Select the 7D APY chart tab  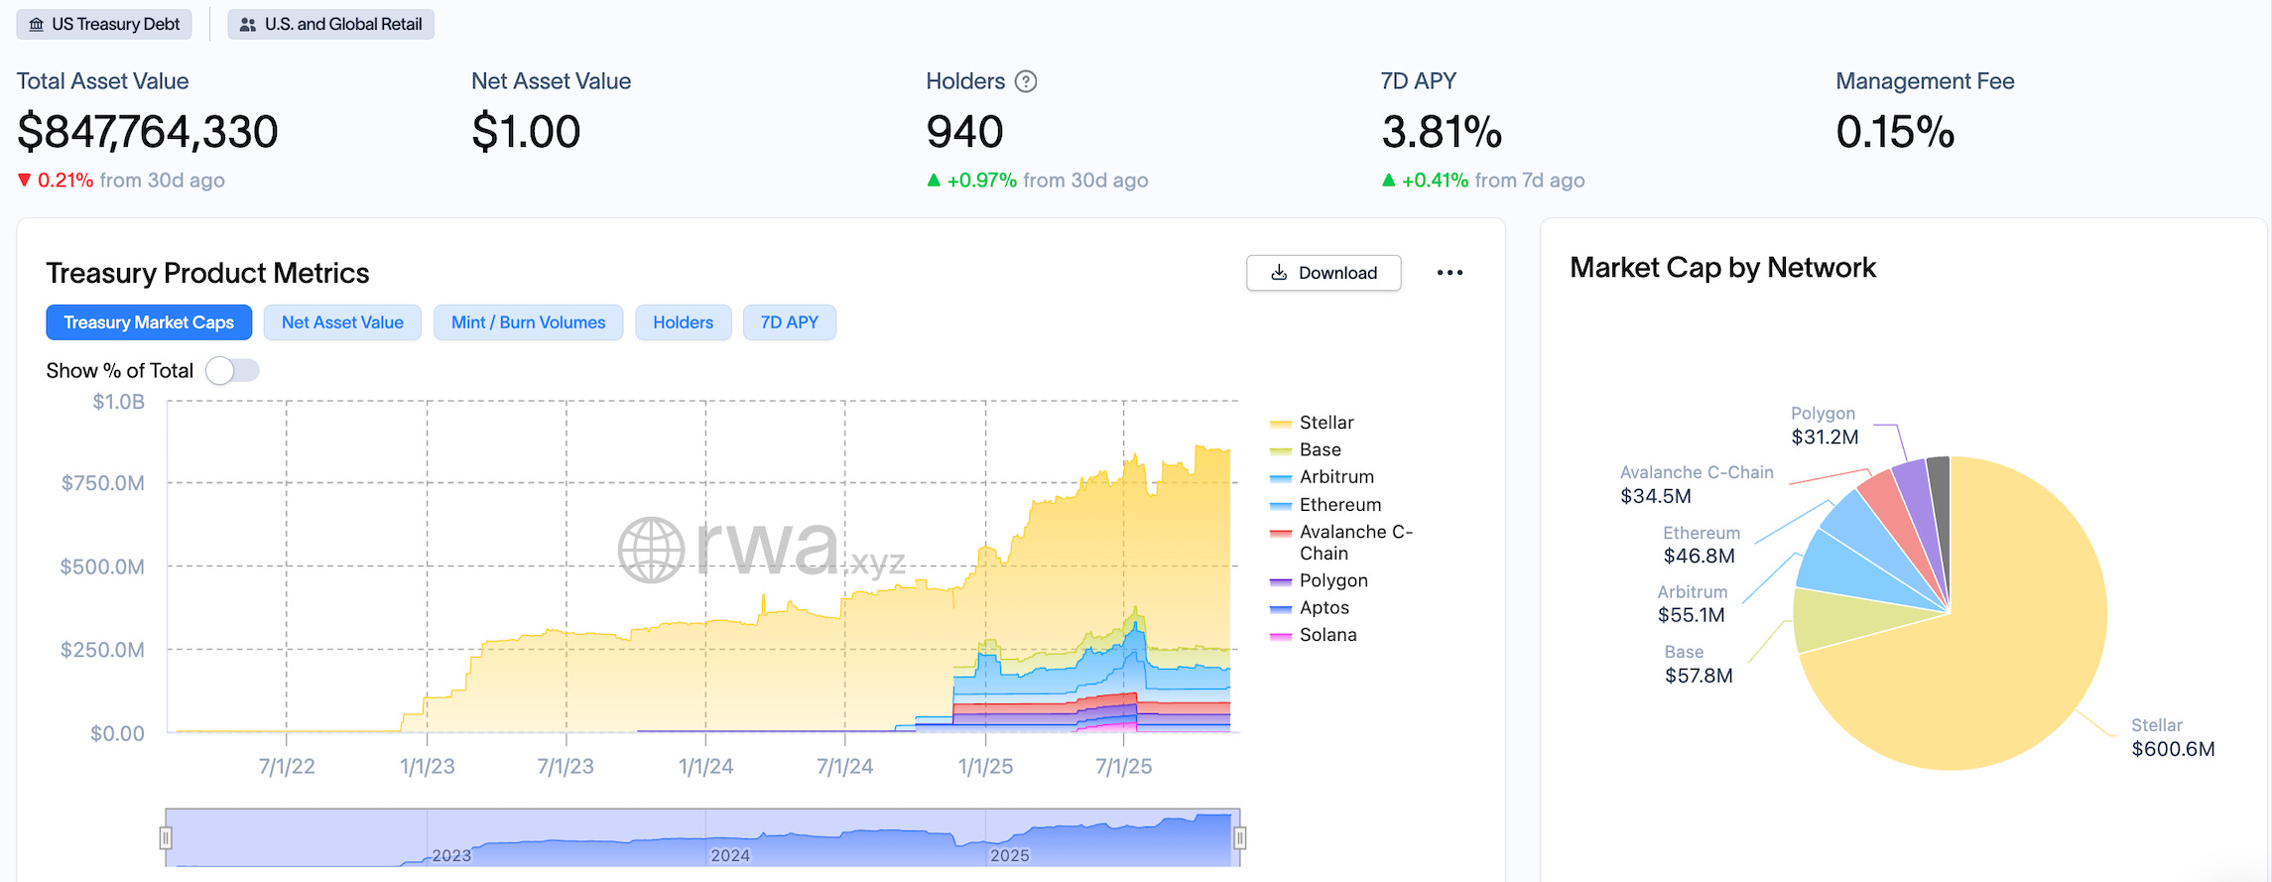(789, 322)
